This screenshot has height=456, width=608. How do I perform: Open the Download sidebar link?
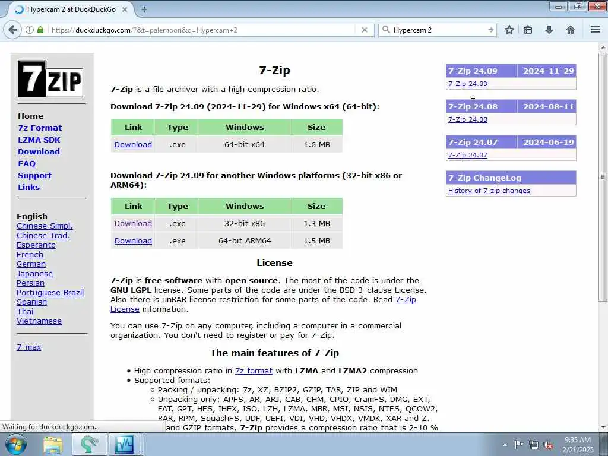click(39, 151)
